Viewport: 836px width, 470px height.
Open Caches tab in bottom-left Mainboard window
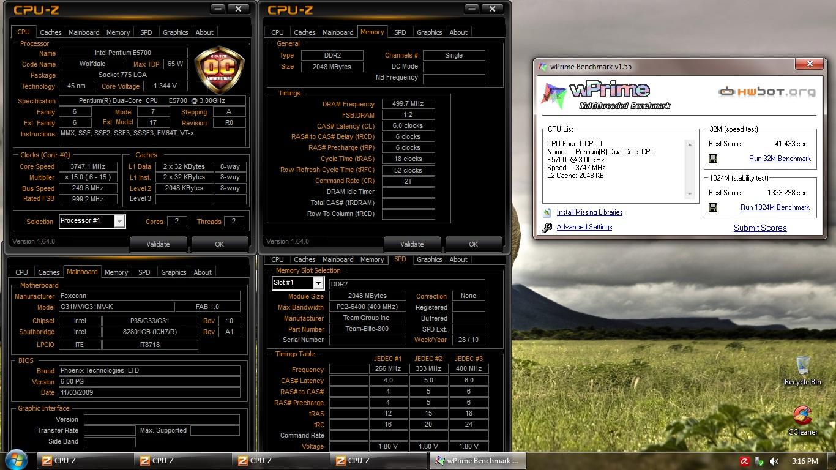tap(49, 272)
